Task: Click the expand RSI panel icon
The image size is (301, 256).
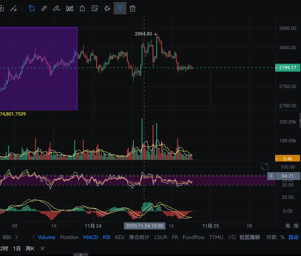Action: [x=264, y=166]
